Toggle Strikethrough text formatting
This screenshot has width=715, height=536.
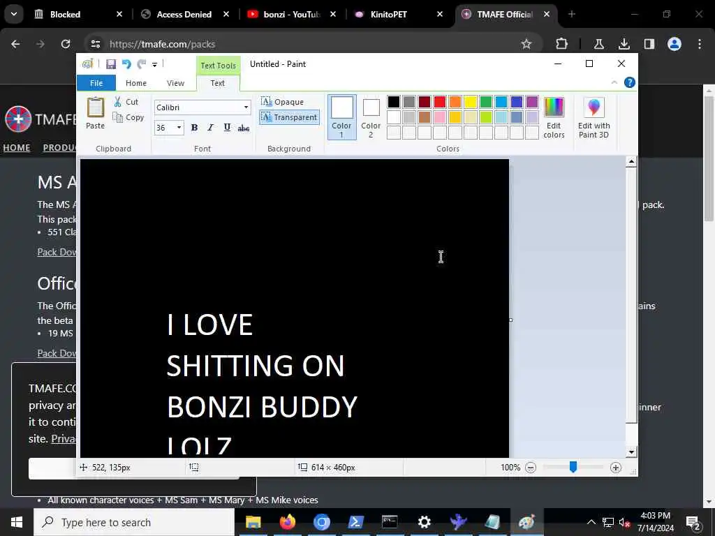(244, 128)
